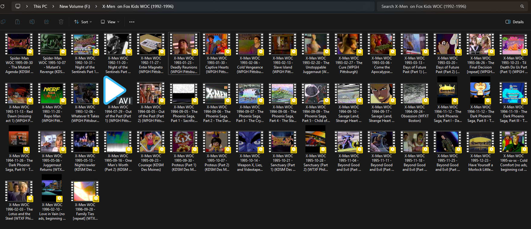Image resolution: width=531 pixels, height=229 pixels.
Task: Select the 1995-09-16 One Man's Worth thumbnail
Action: pyautogui.click(x=118, y=142)
